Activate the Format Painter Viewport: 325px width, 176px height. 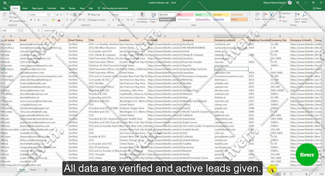click(x=17, y=21)
